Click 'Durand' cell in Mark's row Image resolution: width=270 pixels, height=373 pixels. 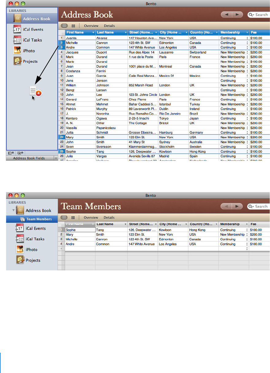(x=111, y=57)
